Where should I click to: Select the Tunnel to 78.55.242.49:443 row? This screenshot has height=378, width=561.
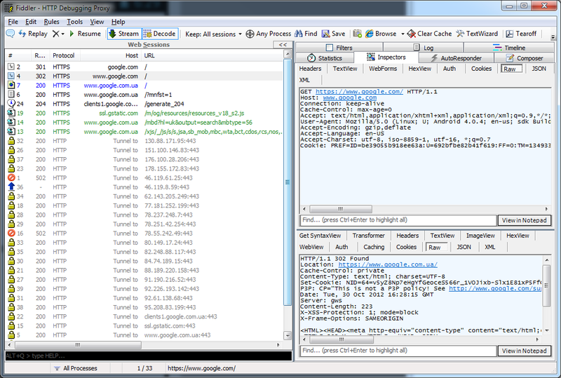[144, 233]
